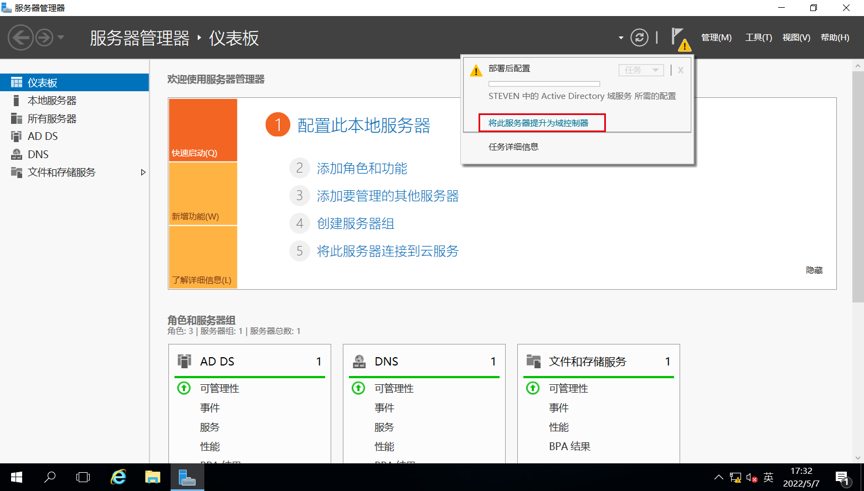Click the 本地服务器 sidebar icon
Screen dimensions: 864x491
(x=16, y=101)
